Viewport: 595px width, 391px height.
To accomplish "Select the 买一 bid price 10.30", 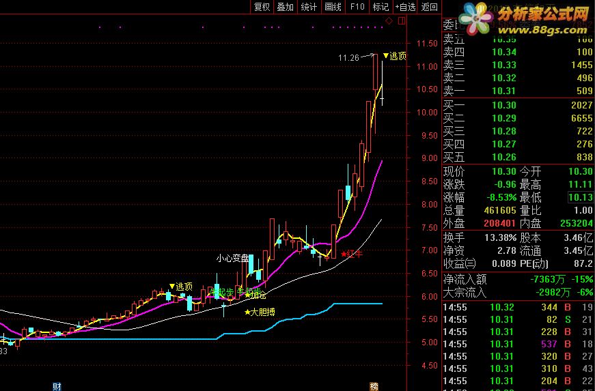I will pos(504,105).
